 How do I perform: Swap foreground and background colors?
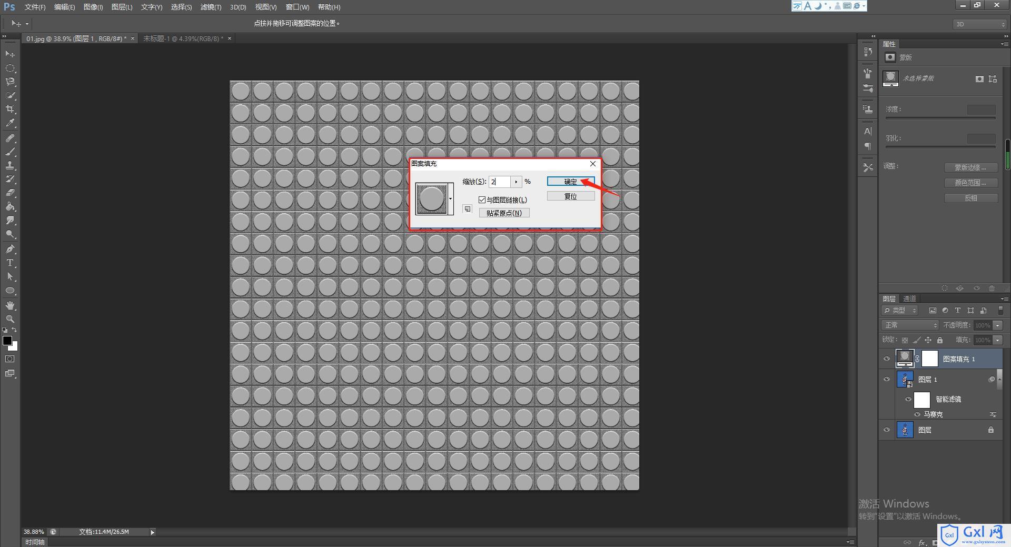point(15,330)
